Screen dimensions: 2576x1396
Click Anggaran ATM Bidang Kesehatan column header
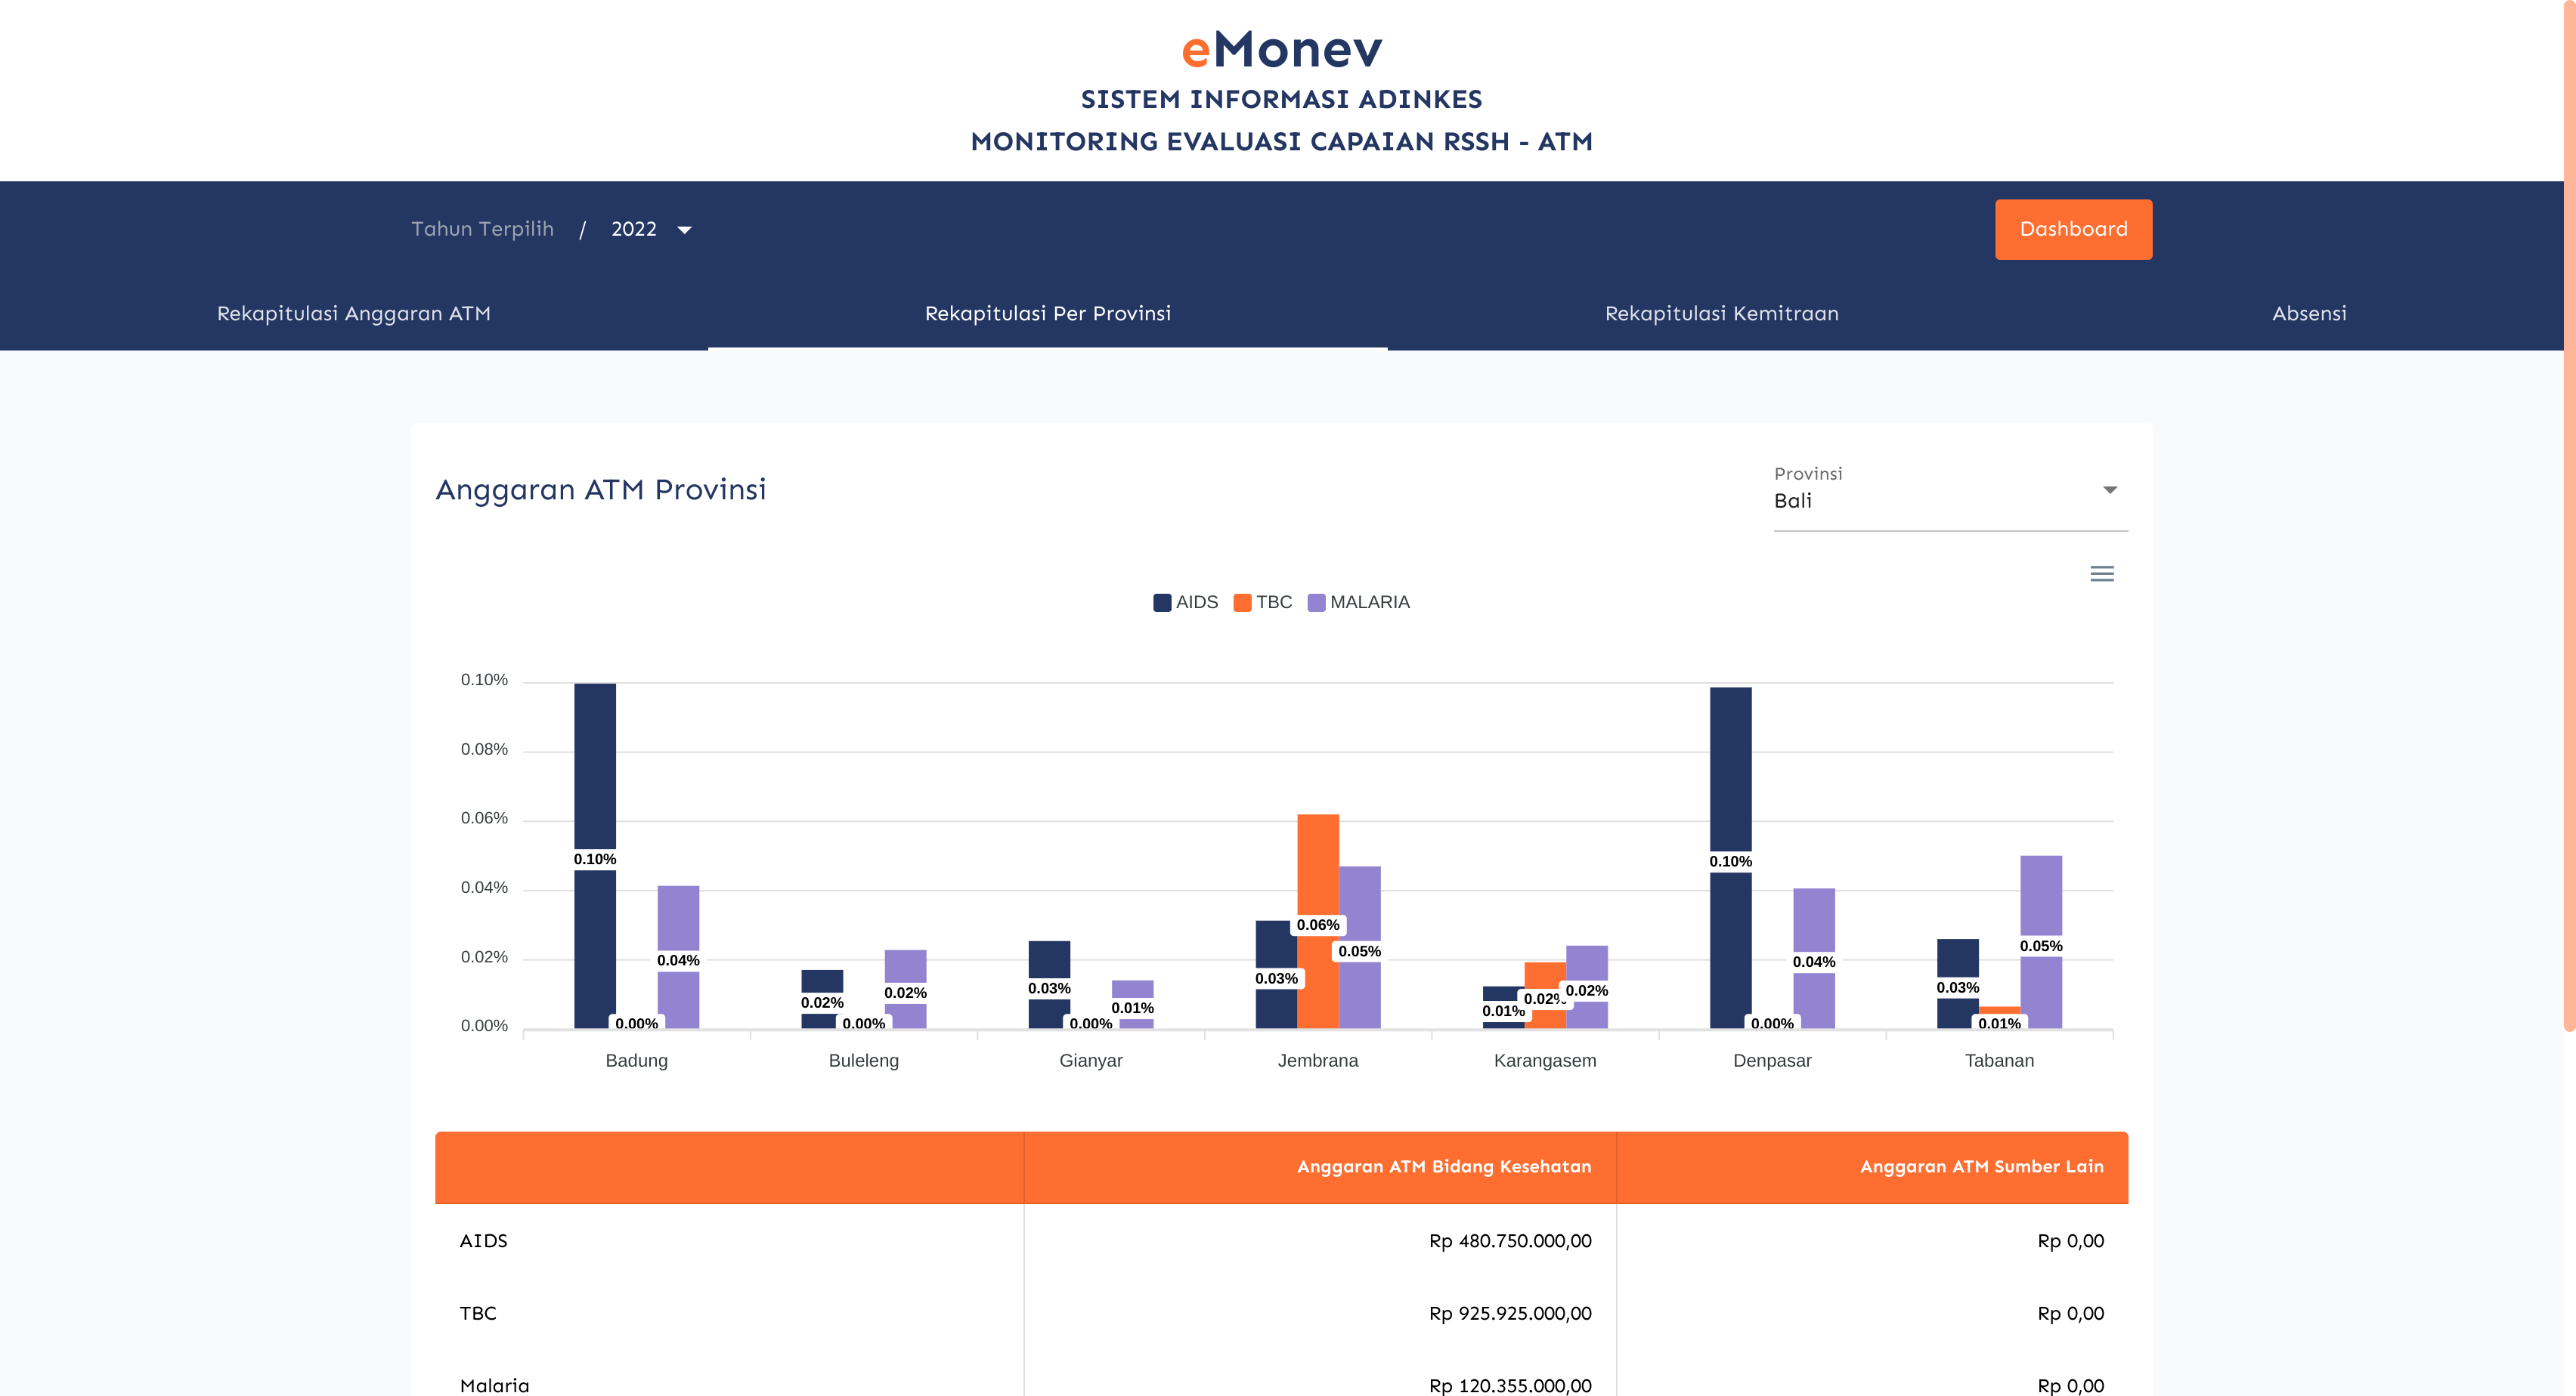tap(1443, 1166)
